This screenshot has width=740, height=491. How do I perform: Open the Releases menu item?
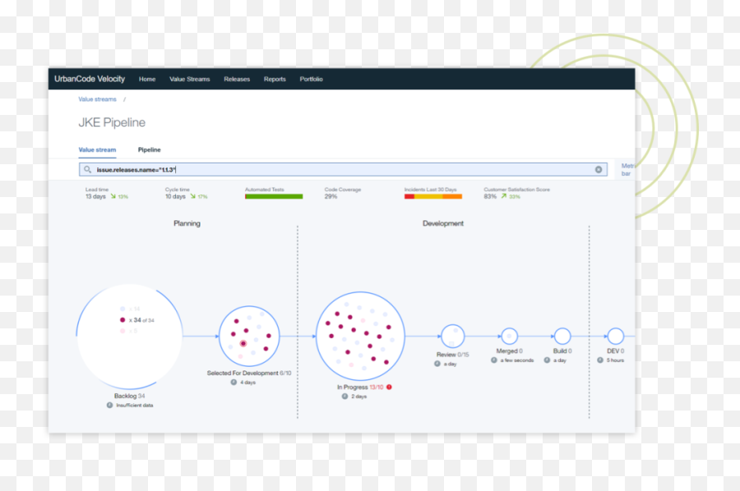pyautogui.click(x=237, y=79)
